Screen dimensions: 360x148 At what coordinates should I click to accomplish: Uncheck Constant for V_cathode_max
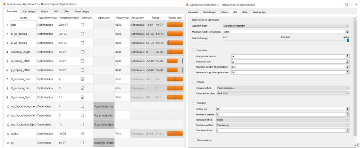[82, 79]
